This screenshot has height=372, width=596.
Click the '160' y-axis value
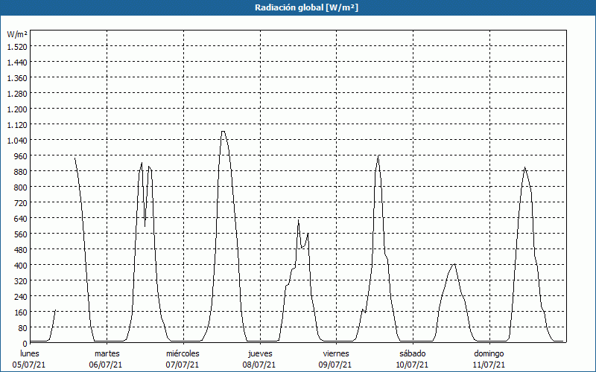click(20, 312)
